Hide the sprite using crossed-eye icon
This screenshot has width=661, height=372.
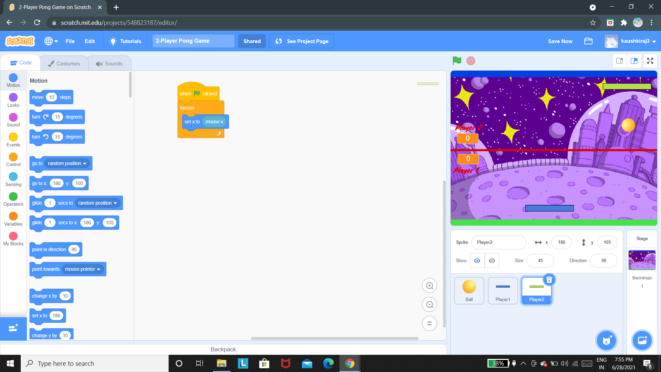pos(492,261)
